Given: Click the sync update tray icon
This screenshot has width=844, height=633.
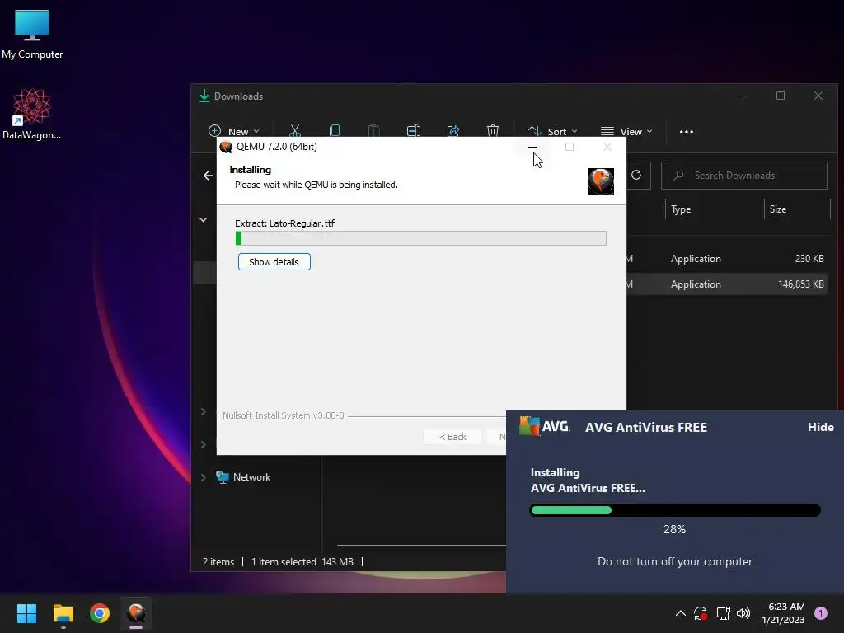Looking at the screenshot, I should 701,613.
